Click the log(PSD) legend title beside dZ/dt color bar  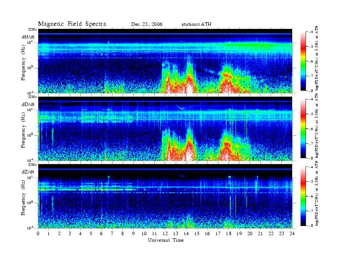point(317,193)
